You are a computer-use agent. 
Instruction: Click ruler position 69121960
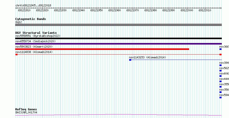point(114,10)
